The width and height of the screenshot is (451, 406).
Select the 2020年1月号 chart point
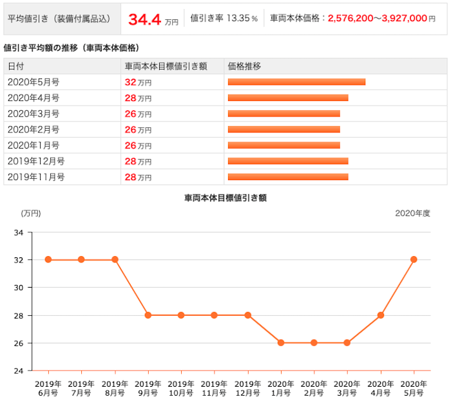(281, 343)
